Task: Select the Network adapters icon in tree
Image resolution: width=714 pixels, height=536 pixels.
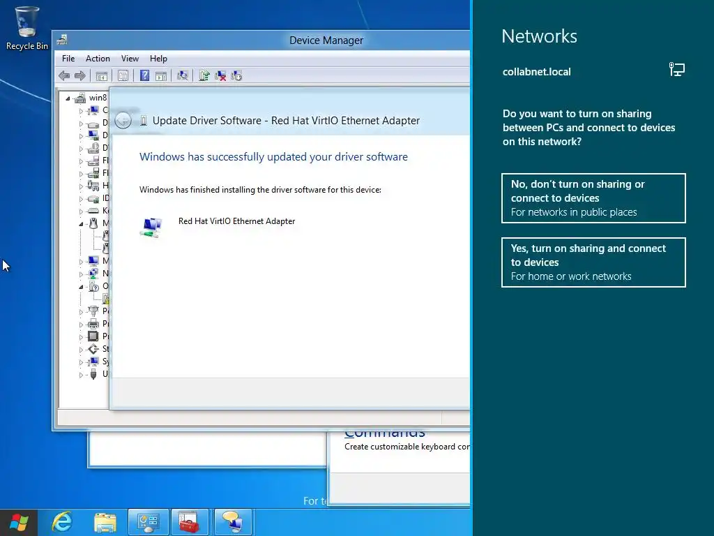Action: point(93,274)
